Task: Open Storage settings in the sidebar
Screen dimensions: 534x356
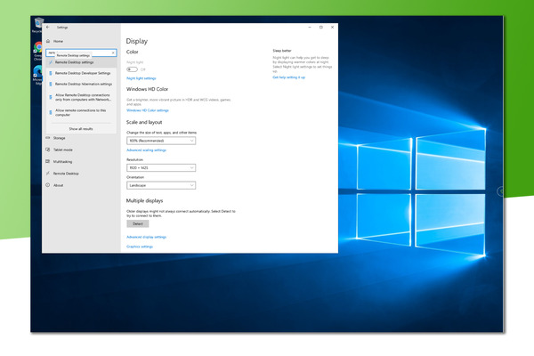Action: pyautogui.click(x=60, y=138)
